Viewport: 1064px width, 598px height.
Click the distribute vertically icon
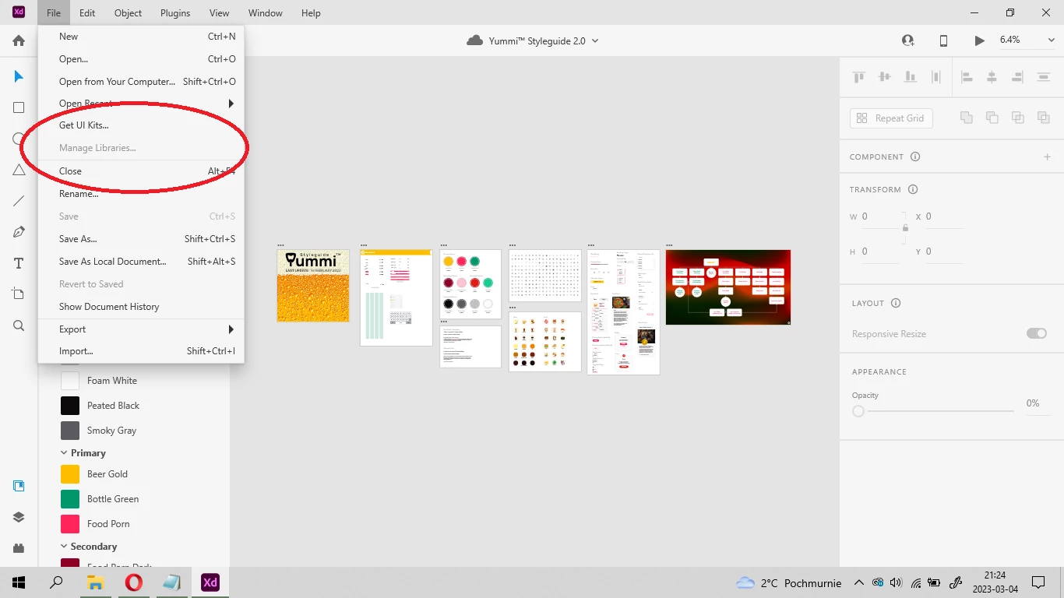[x=1044, y=76]
